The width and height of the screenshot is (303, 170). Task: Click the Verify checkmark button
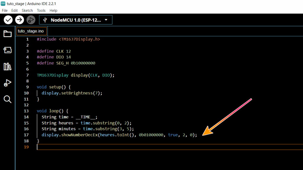click(8, 20)
